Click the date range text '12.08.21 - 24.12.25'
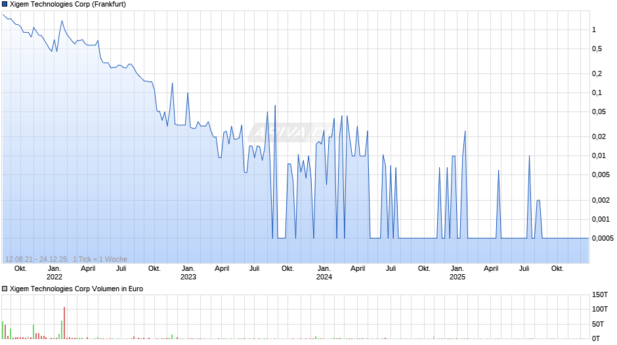 [x=36, y=259]
